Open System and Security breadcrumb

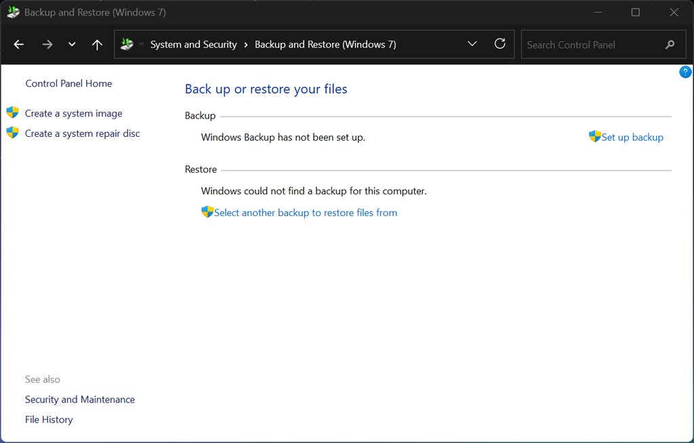click(193, 45)
